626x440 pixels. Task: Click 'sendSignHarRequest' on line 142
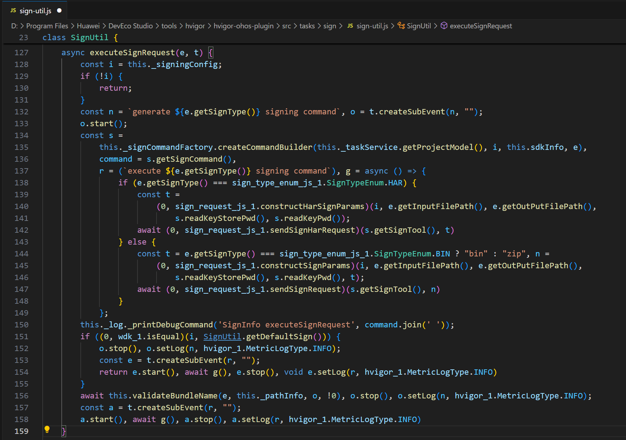pyautogui.click(x=312, y=230)
